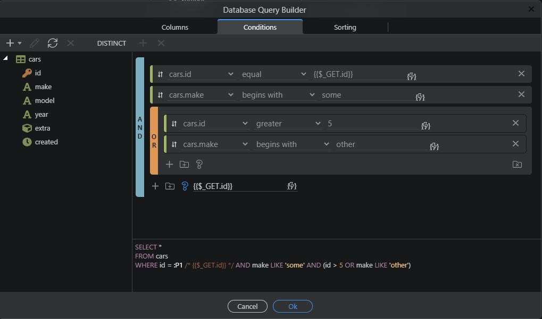Toggle the AND group operator bar

(x=140, y=127)
